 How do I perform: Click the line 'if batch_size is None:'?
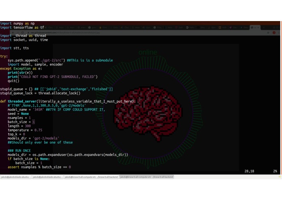click(x=28, y=159)
